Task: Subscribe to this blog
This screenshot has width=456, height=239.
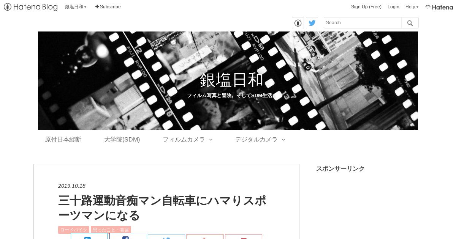Action: pos(108,7)
